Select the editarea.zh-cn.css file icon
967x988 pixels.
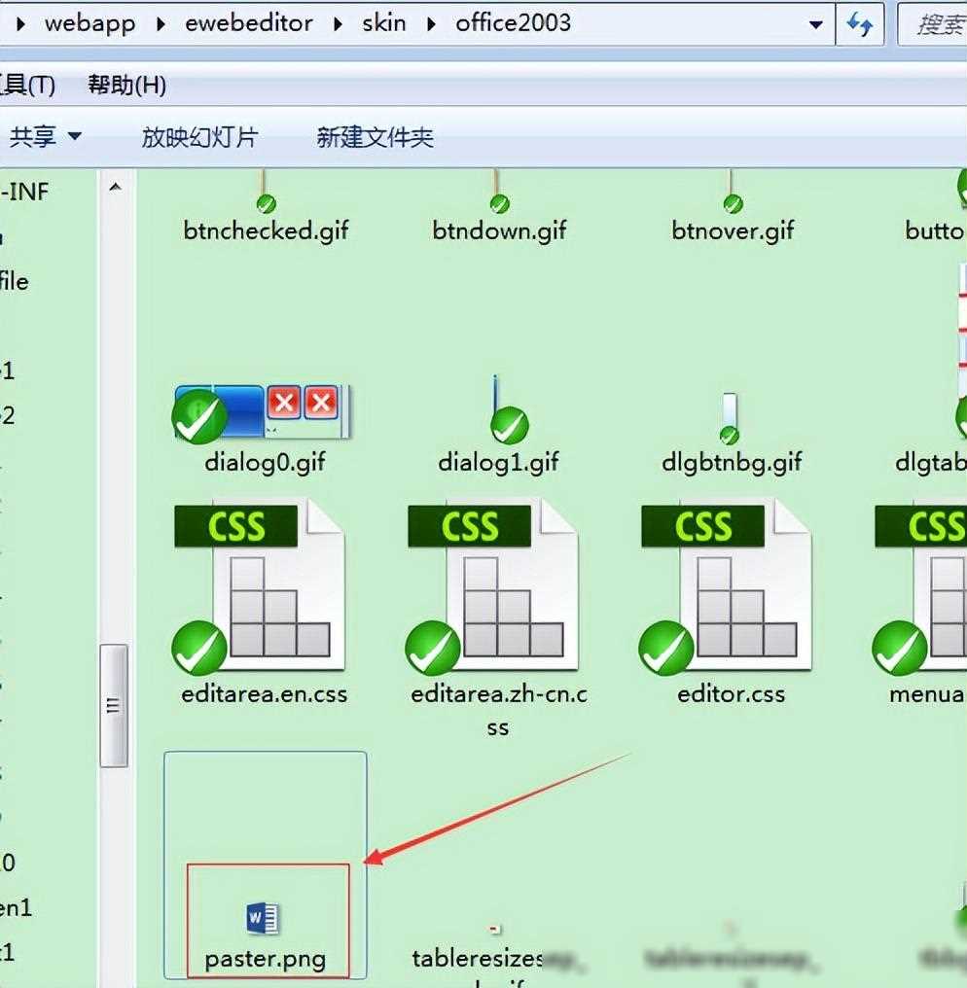(493, 587)
